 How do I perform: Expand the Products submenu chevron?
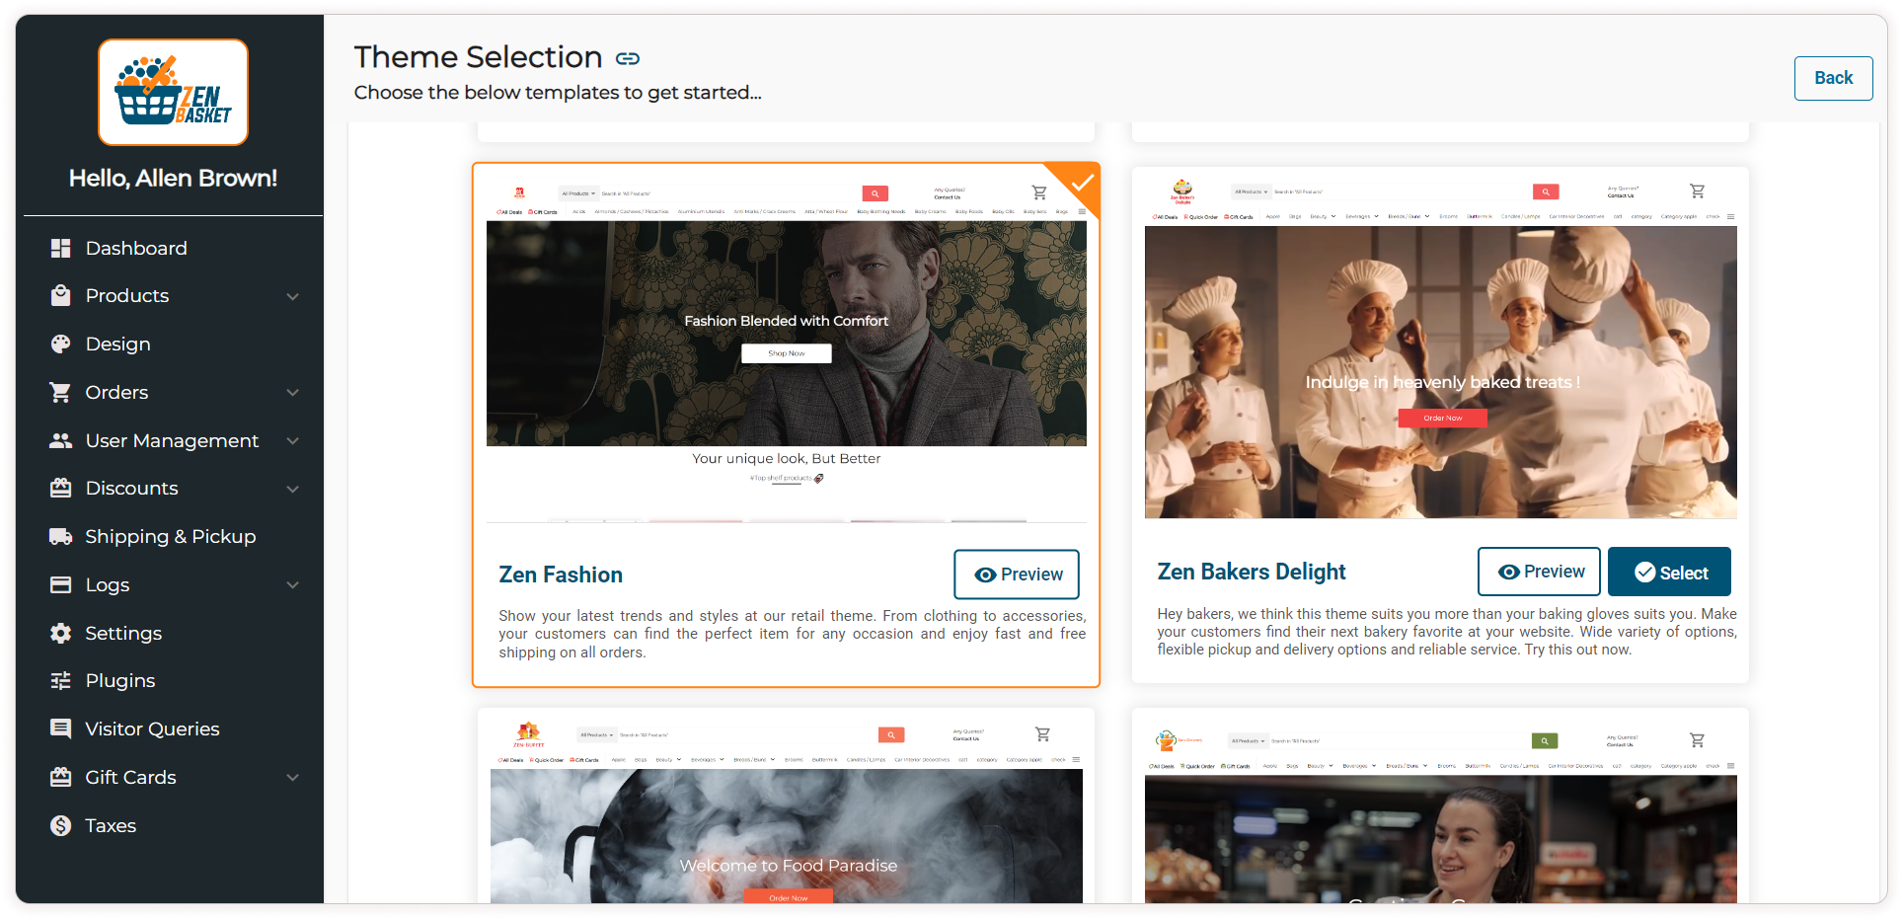[x=293, y=296]
